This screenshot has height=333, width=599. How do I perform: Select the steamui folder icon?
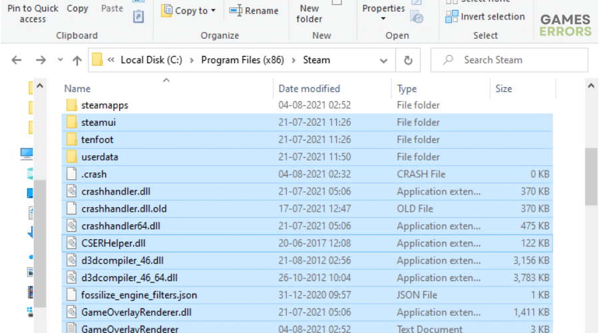(x=71, y=122)
